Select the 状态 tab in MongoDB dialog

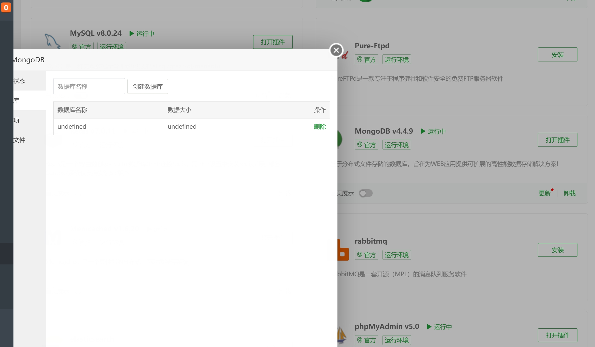click(29, 81)
